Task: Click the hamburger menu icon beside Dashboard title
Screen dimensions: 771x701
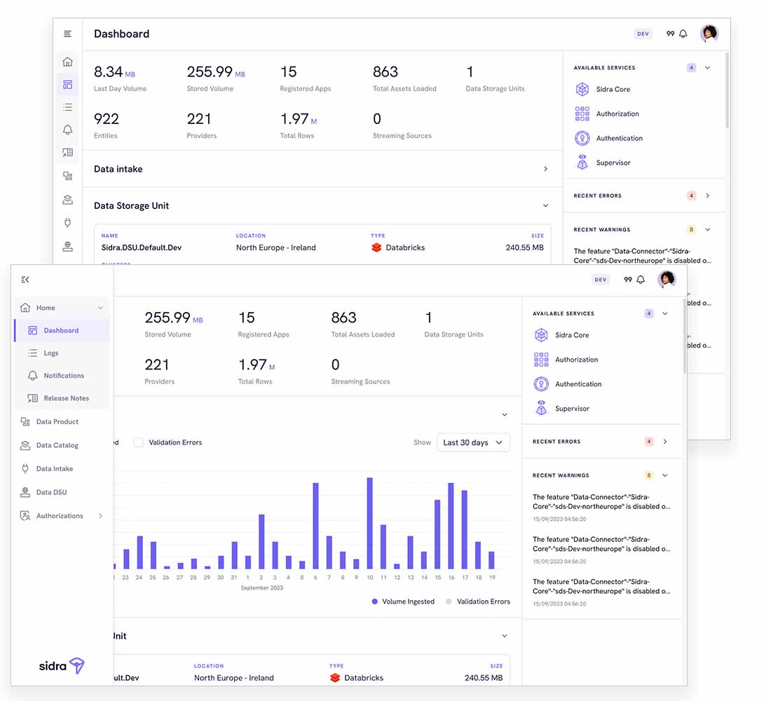Action: click(67, 34)
